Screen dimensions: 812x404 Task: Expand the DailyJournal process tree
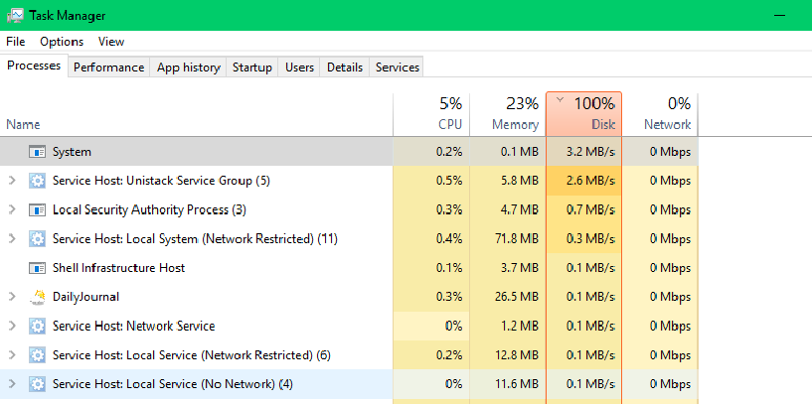(13, 297)
